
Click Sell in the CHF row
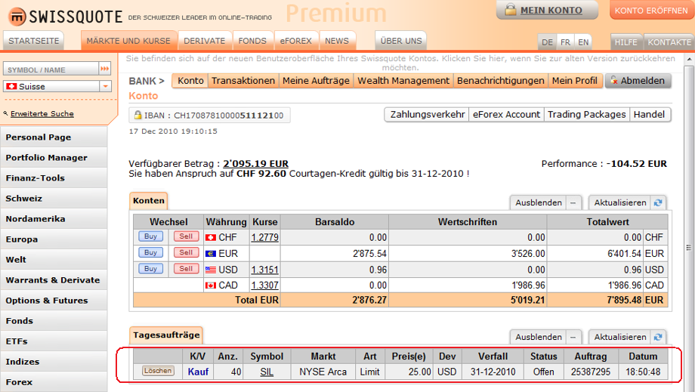coord(186,236)
